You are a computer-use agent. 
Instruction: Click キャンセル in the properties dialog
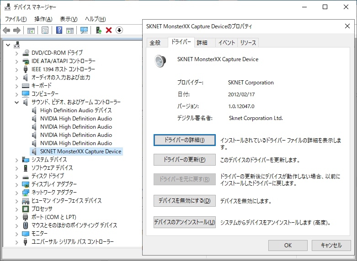pyautogui.click(x=331, y=245)
